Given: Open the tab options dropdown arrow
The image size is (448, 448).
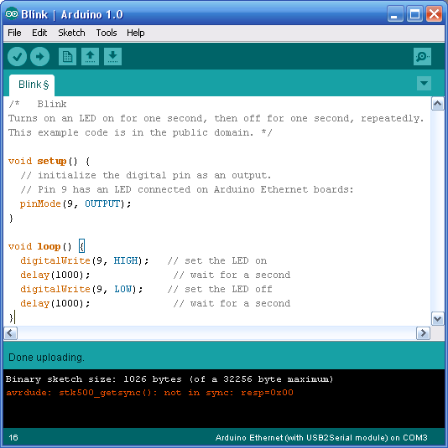Looking at the screenshot, I should (x=424, y=84).
